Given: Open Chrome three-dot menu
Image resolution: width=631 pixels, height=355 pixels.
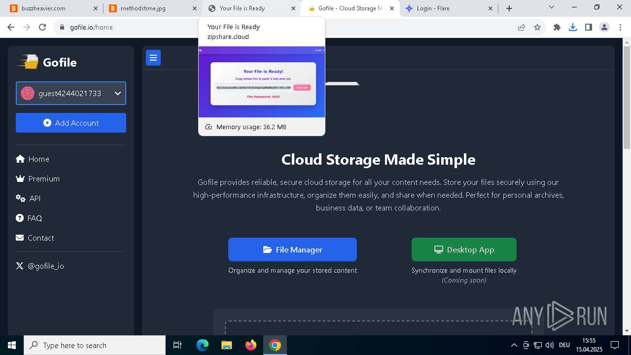Looking at the screenshot, I should (x=620, y=27).
